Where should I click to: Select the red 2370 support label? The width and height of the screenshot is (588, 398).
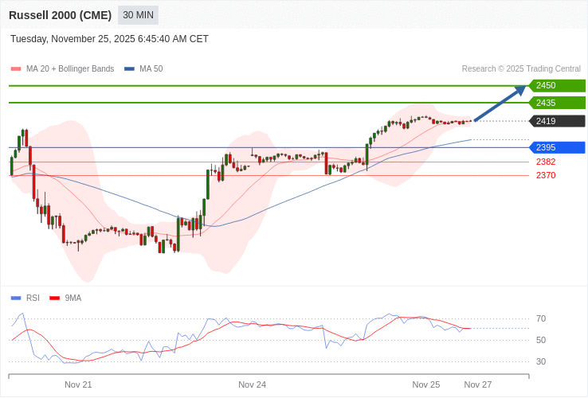546,175
